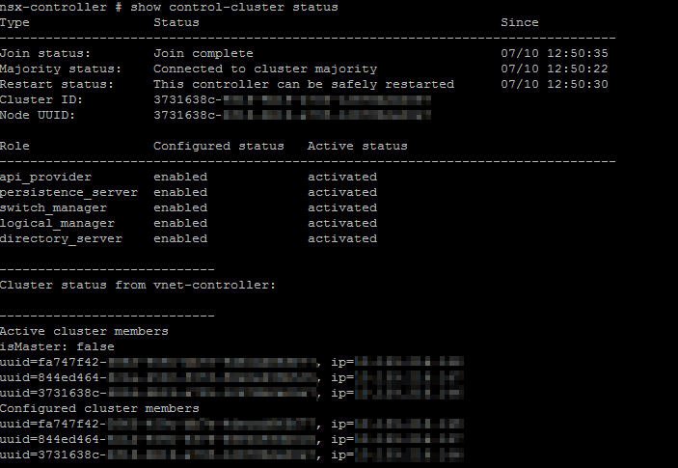Click the switch_manager role name
The height and width of the screenshot is (468, 678).
(53, 207)
